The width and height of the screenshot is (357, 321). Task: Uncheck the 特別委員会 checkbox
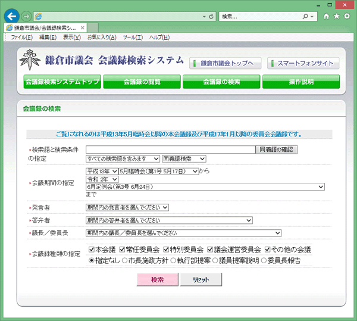166,250
